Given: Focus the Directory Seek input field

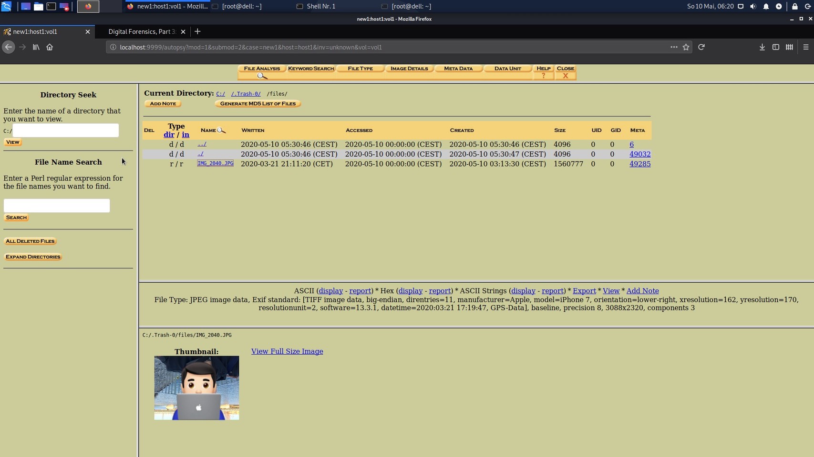Looking at the screenshot, I should coord(65,130).
